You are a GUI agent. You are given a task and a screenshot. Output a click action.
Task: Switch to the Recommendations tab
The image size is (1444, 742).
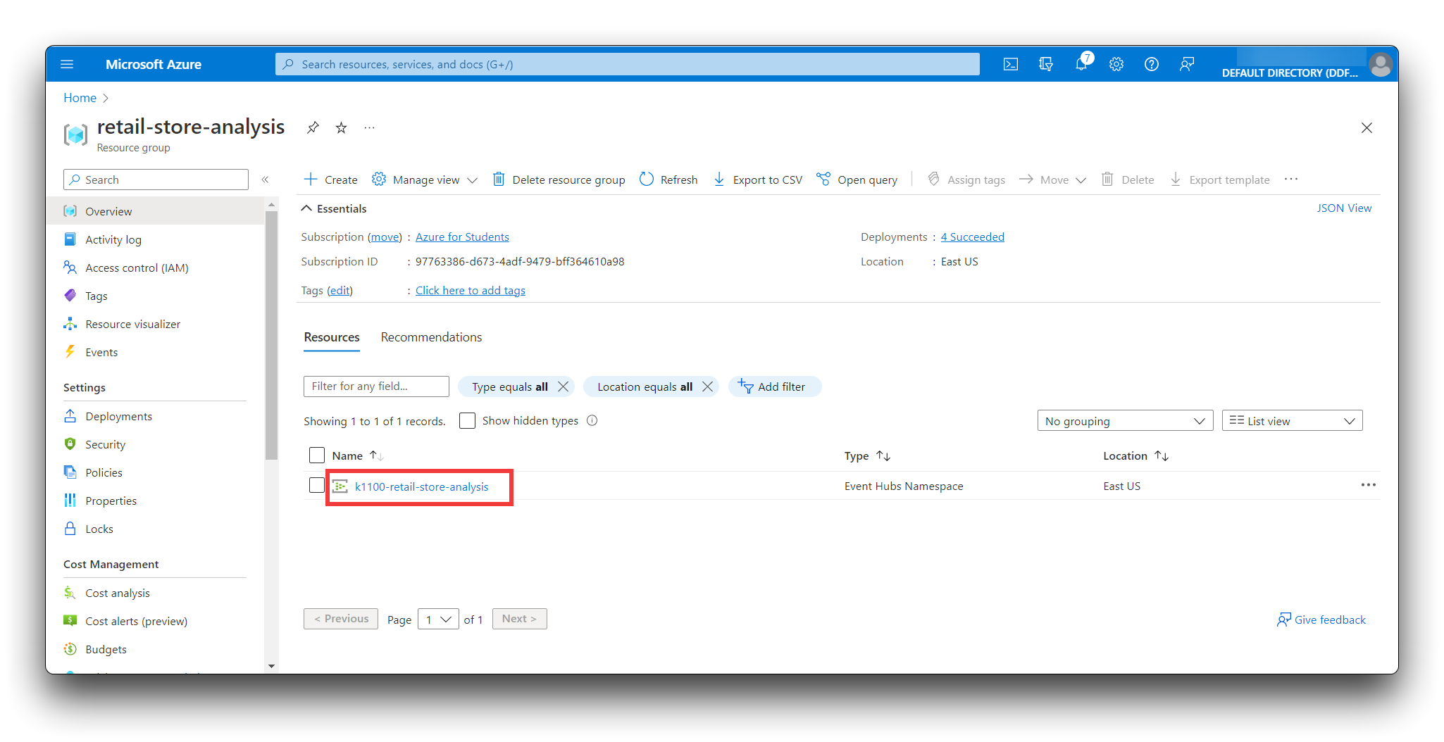[431, 337]
